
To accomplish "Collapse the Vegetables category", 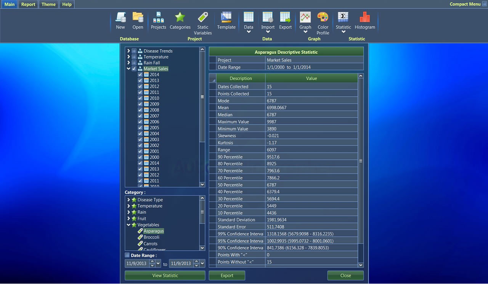I will click(x=128, y=225).
